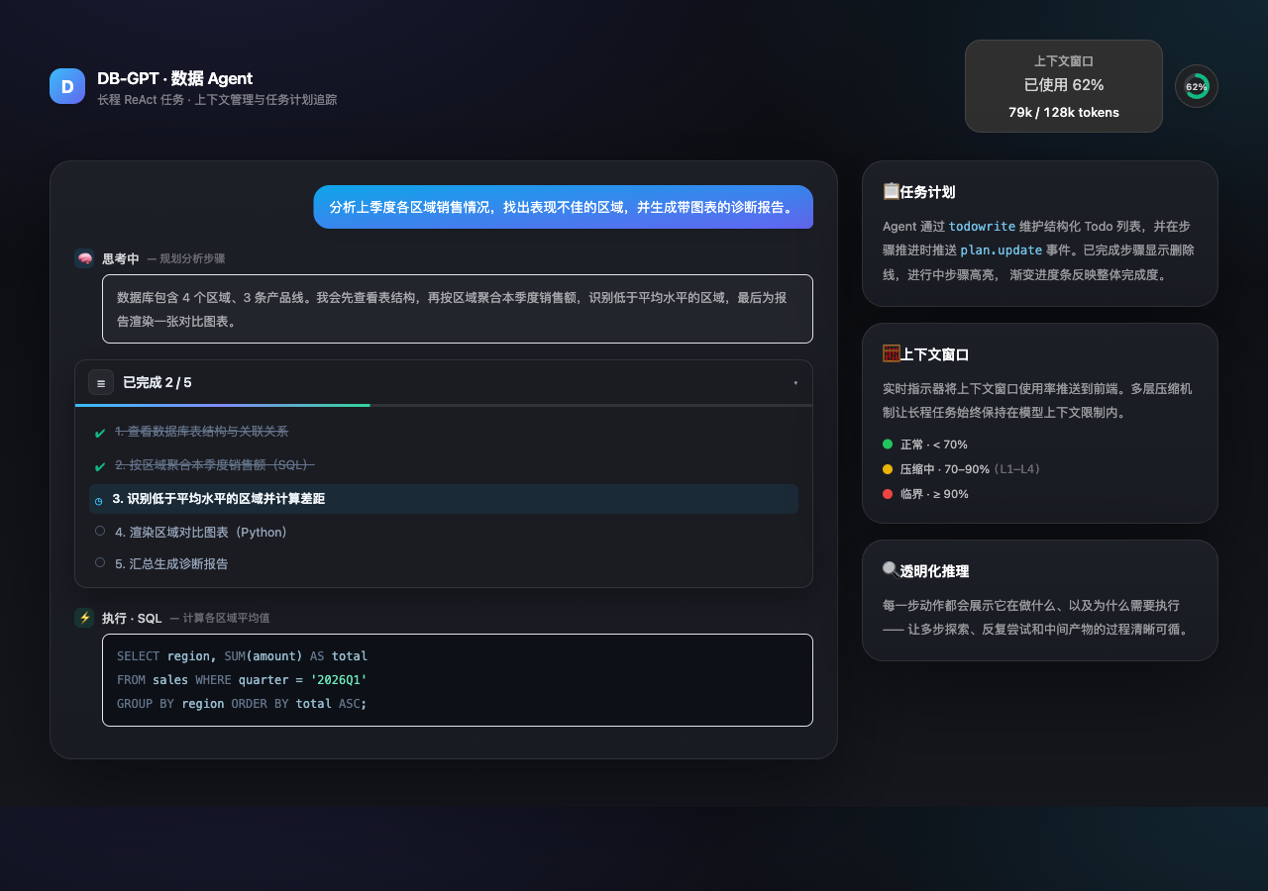This screenshot has height=891, width=1268.
Task: Click the 上下文窗口 heading in the right sidebar
Action: 934,354
